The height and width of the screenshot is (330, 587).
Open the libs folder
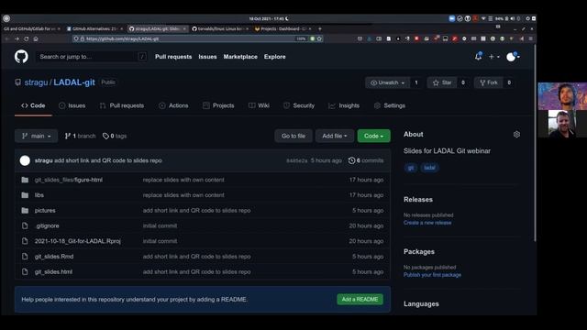coord(39,195)
